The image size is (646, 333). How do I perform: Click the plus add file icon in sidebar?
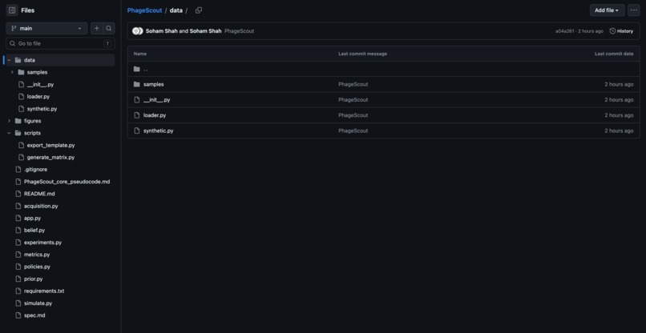tap(97, 28)
